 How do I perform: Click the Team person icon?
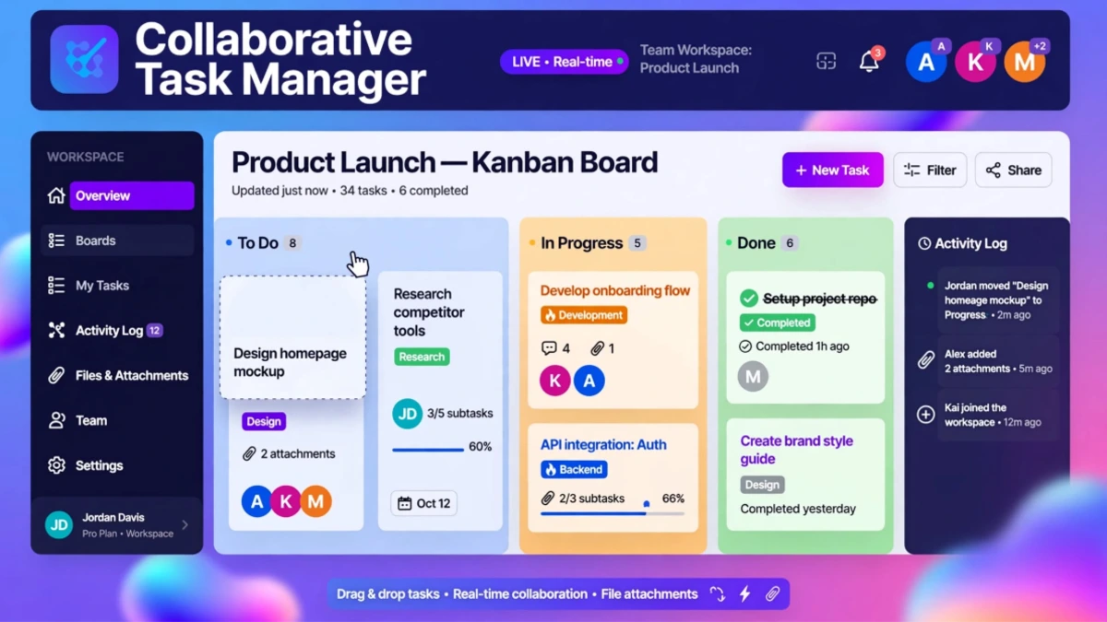(x=56, y=420)
